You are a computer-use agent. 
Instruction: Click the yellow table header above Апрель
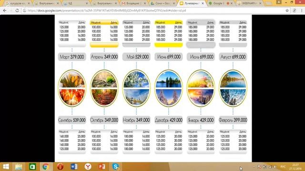click(104, 22)
